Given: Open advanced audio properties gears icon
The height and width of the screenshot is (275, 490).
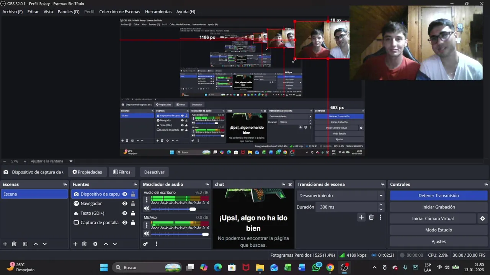Looking at the screenshot, I should click(145, 244).
